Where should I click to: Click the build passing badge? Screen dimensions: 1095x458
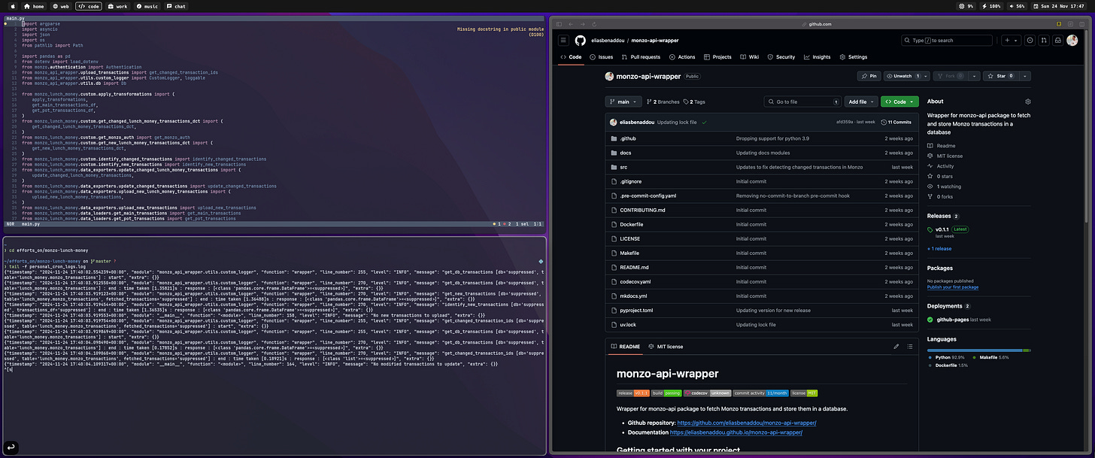tap(666, 393)
